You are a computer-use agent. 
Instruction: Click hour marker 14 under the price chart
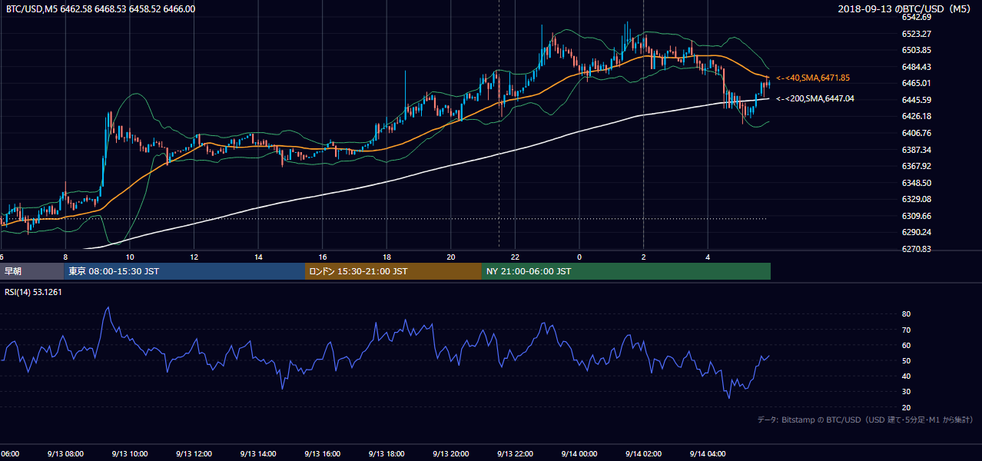(x=258, y=257)
